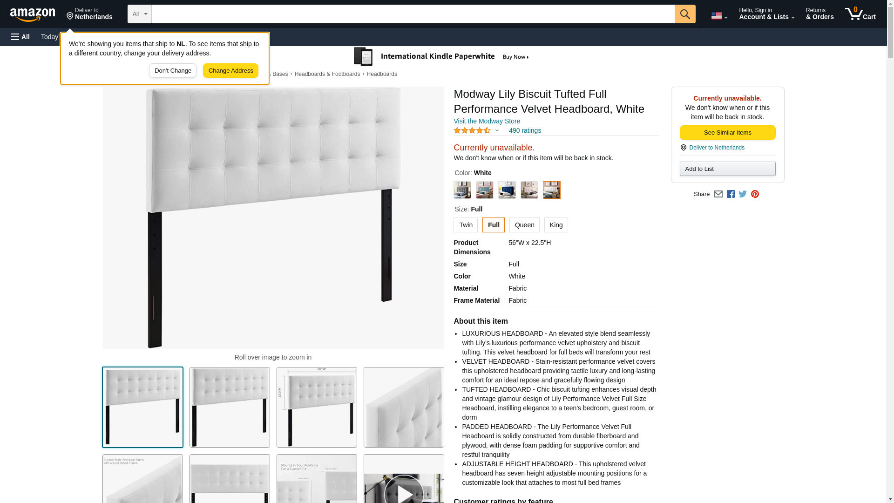The width and height of the screenshot is (894, 503).
Task: Open Returns & Orders
Action: 819,14
